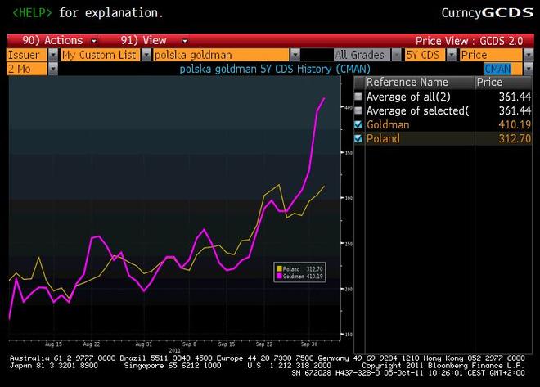Click the Average of all price 361.44
The height and width of the screenshot is (387, 540).
point(515,97)
